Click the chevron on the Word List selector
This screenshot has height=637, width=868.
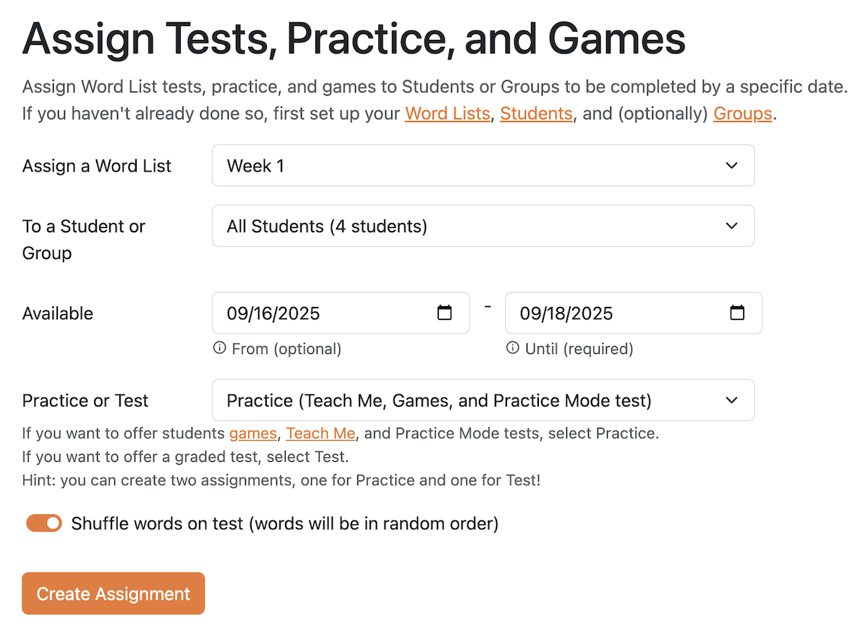tap(731, 166)
